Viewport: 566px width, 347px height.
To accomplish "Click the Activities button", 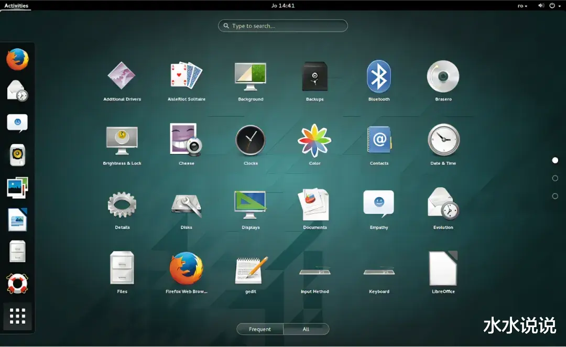I will [x=16, y=5].
